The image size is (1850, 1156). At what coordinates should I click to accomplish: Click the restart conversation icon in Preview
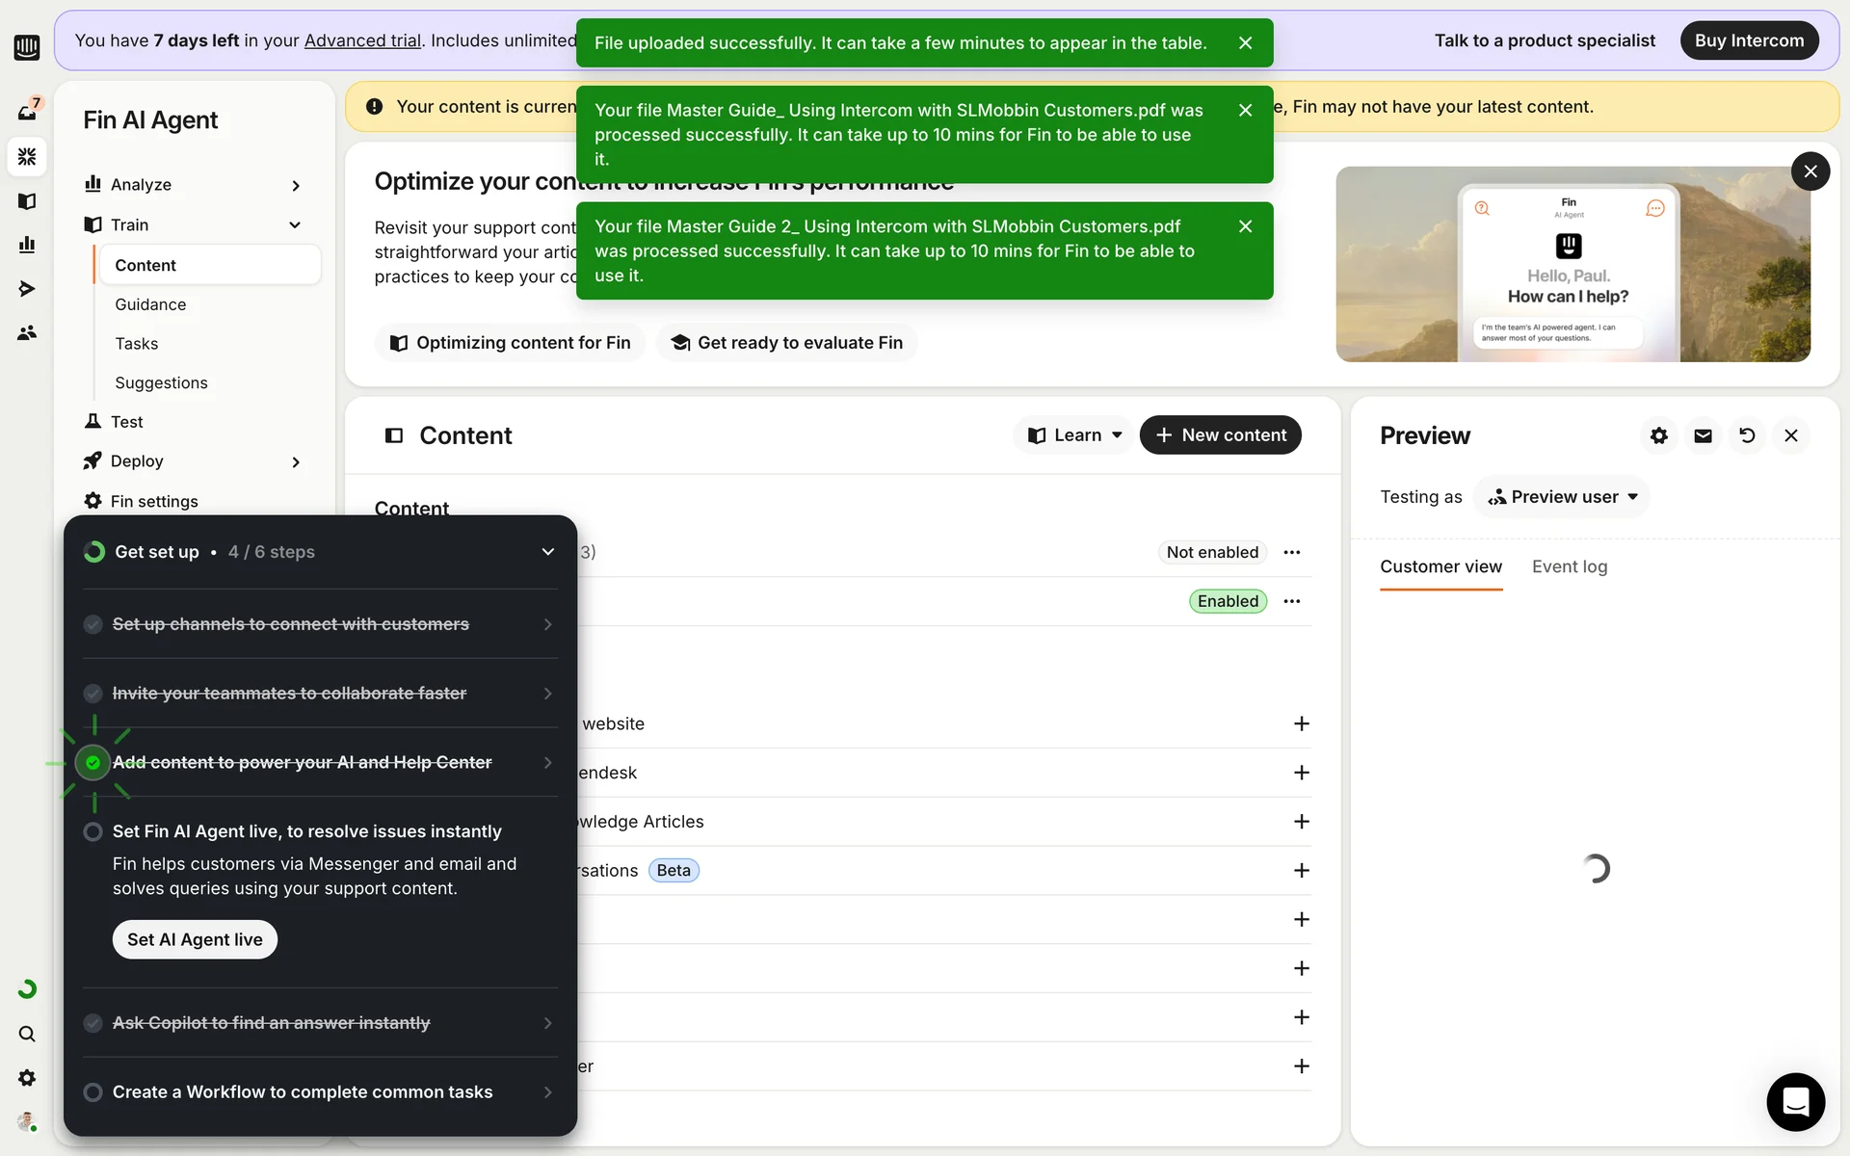coord(1747,435)
